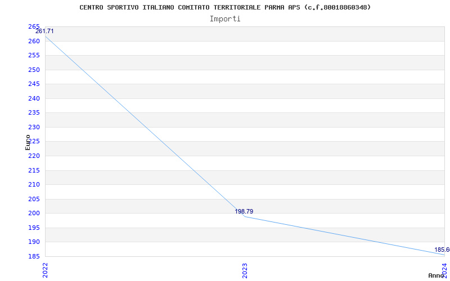Click the 230 y-axis tick label
Viewport: 450px width, 281px height.
point(34,128)
